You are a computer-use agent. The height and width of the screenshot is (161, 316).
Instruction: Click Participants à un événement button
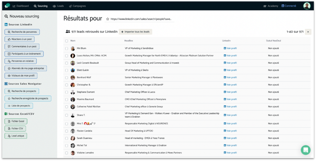(24, 54)
